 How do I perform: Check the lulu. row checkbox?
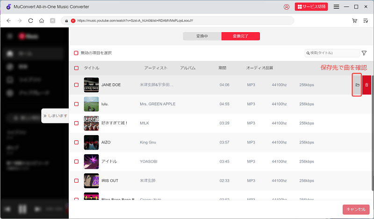(x=76, y=104)
